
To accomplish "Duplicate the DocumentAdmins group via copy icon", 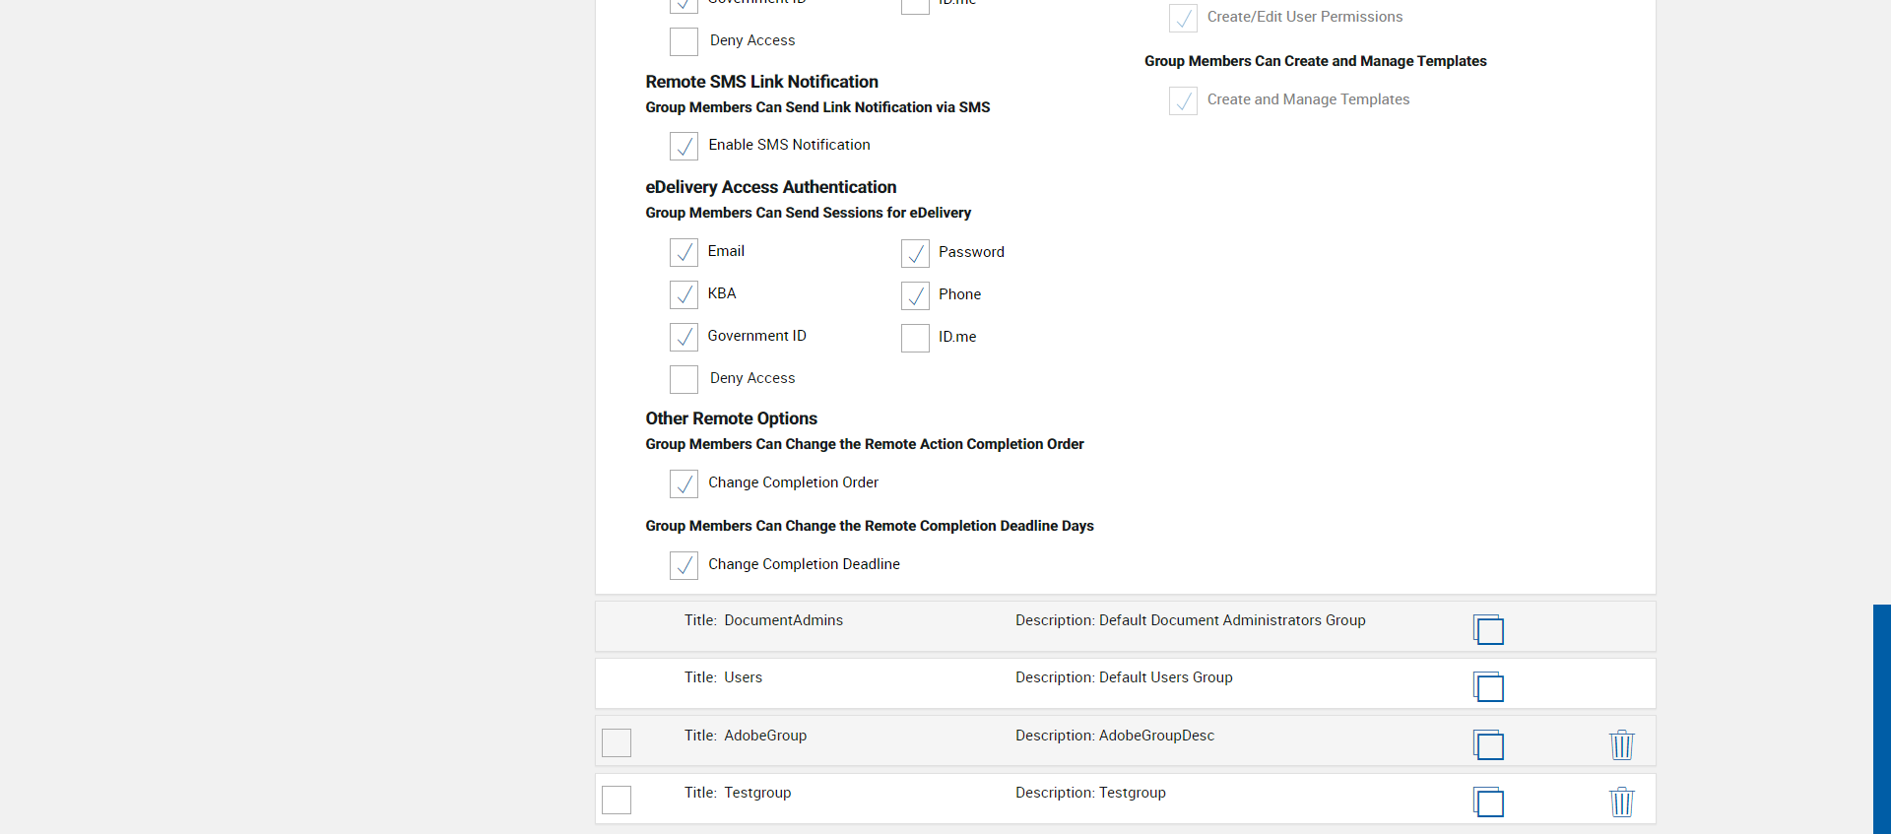I will 1488,629.
